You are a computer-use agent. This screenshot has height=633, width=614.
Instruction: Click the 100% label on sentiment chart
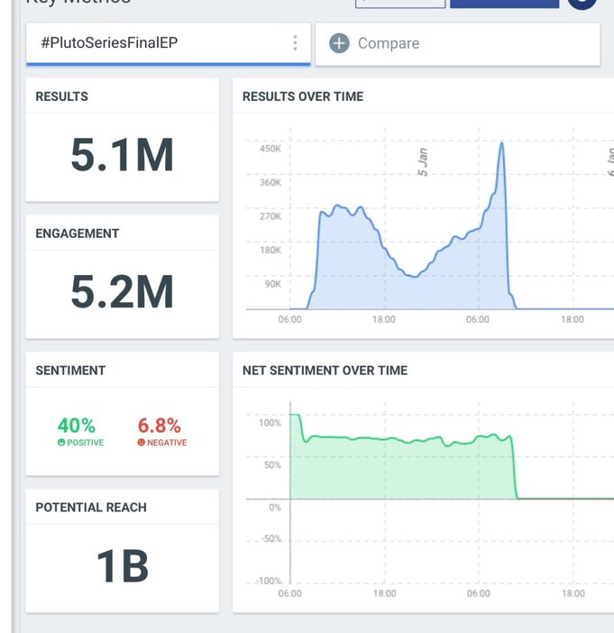pos(270,423)
